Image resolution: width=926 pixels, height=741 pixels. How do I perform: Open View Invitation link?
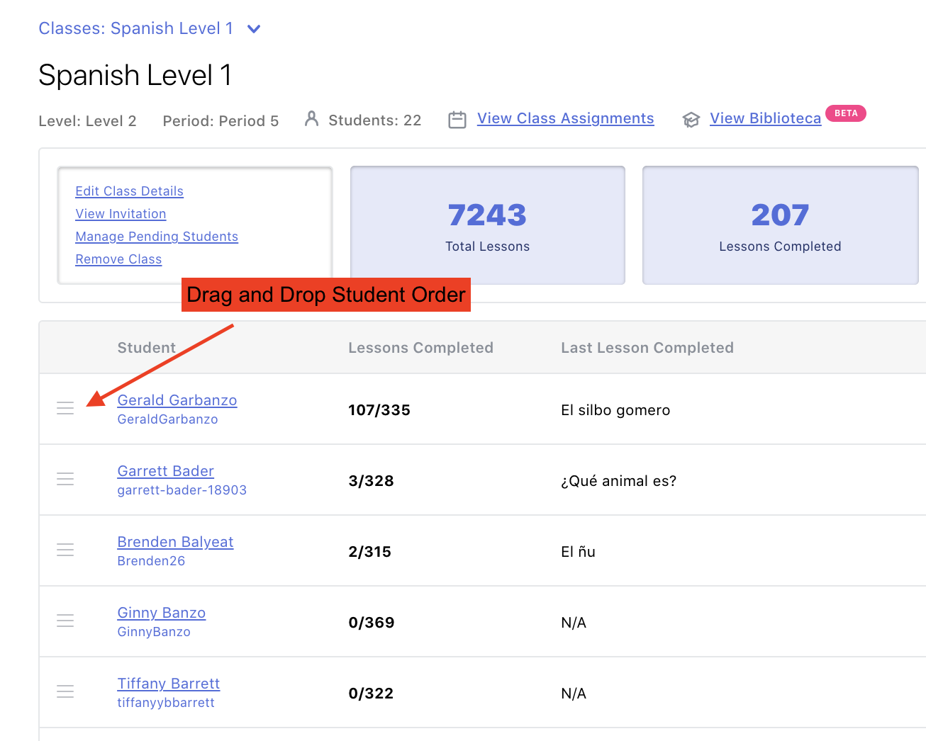(121, 214)
